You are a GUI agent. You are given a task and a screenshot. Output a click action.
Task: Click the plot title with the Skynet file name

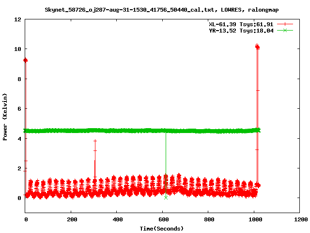[161, 10]
